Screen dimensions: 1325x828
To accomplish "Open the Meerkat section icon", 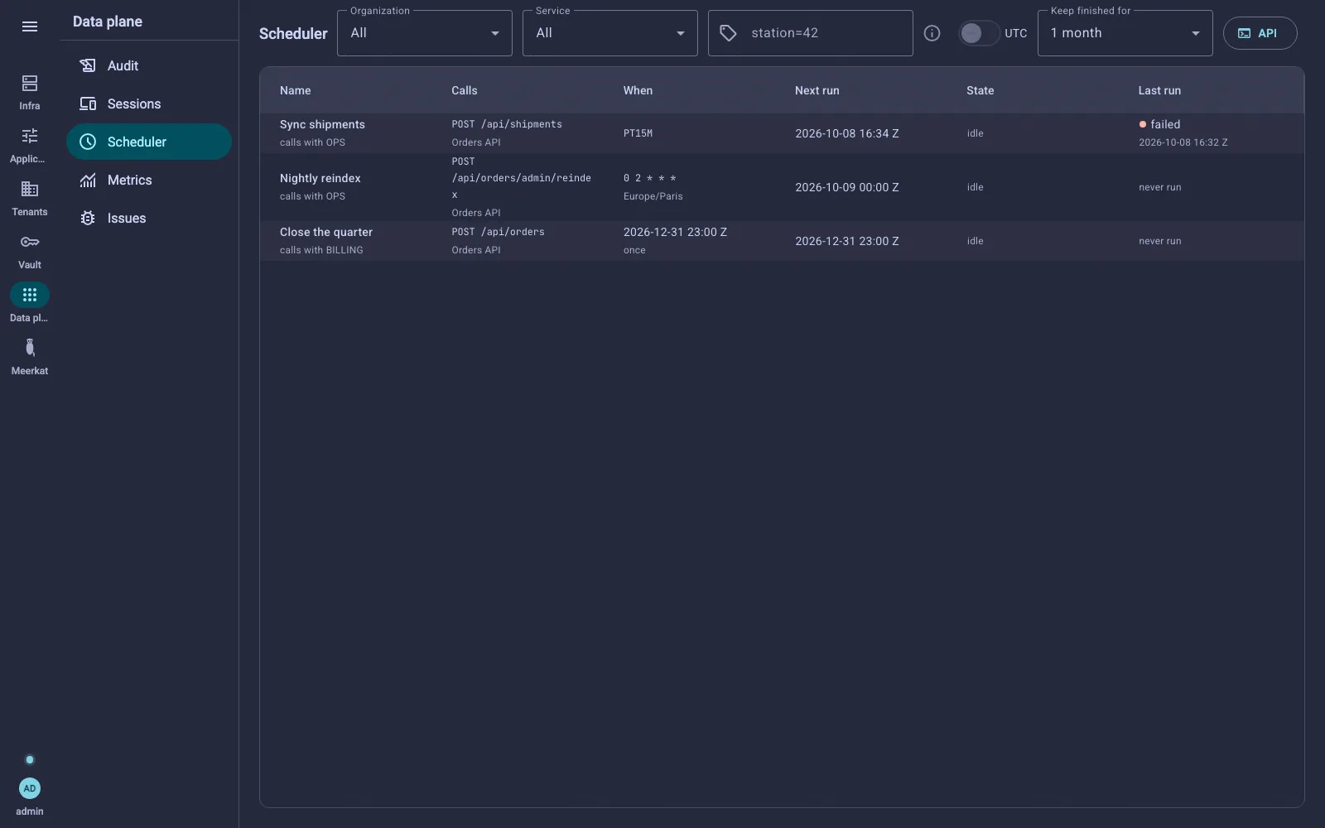I will [30, 348].
